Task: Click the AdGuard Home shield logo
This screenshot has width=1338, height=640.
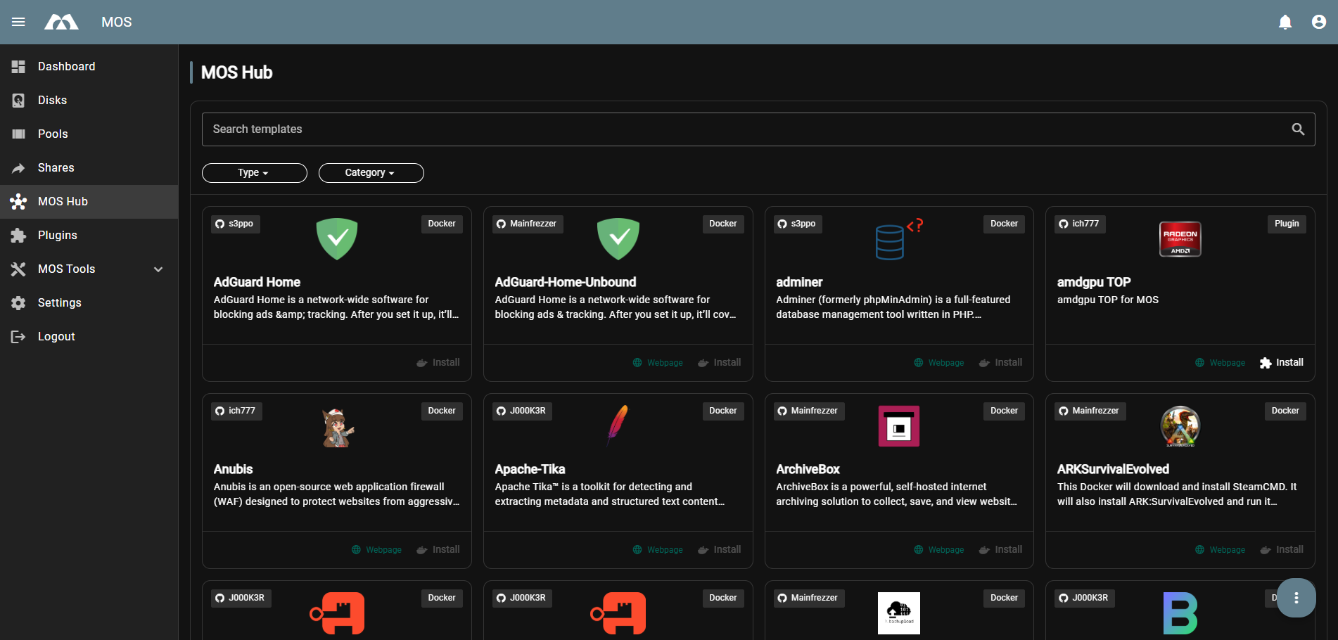Action: [337, 238]
